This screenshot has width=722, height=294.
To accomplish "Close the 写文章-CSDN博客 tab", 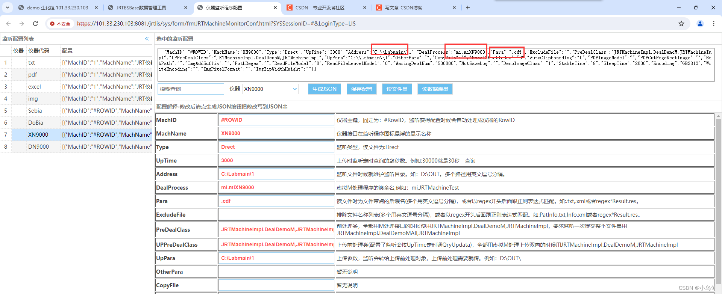I will 454,8.
